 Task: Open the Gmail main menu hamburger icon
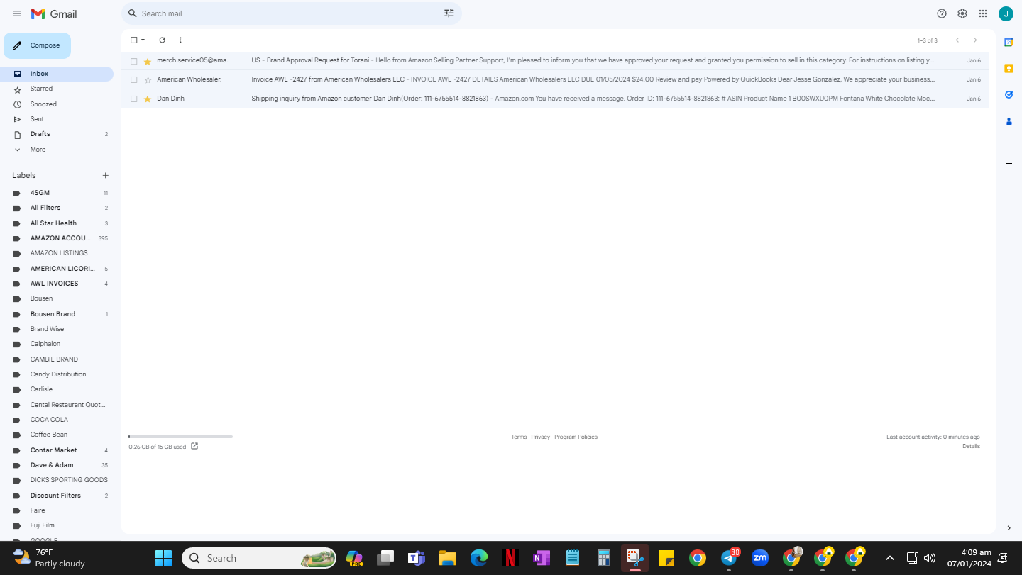click(x=17, y=13)
